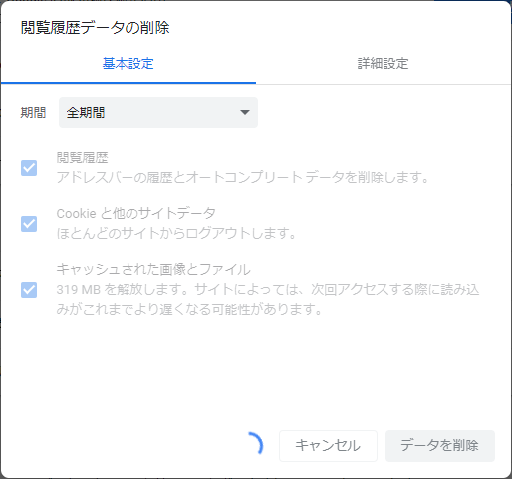Click the checkmark icon beside cache size text
Screen dimensions: 512x479
point(29,290)
